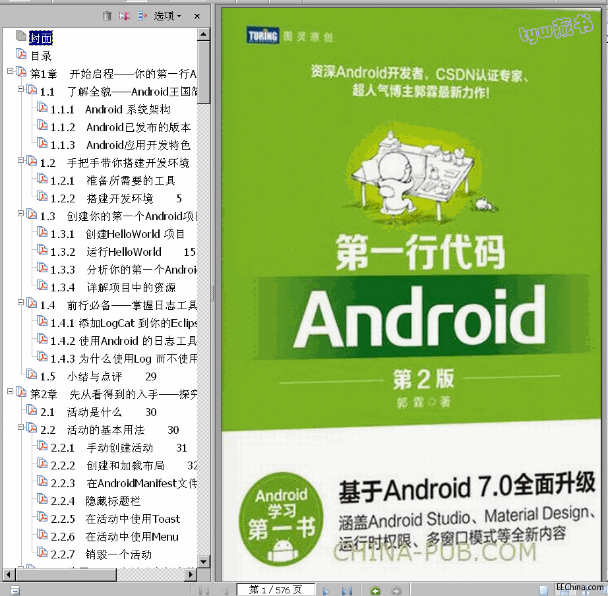Go to 1.4.2 使用Android 的日志工具
This screenshot has height=596, width=608.
124,342
